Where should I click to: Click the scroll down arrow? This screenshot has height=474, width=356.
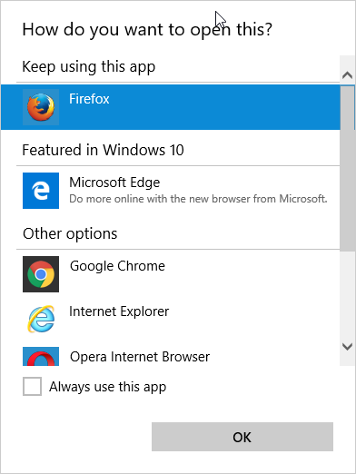coord(347,346)
